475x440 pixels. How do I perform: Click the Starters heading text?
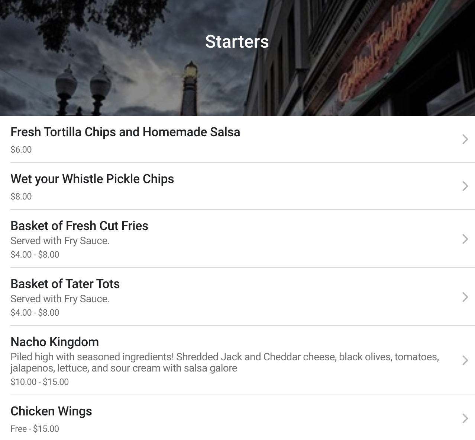pyautogui.click(x=237, y=41)
